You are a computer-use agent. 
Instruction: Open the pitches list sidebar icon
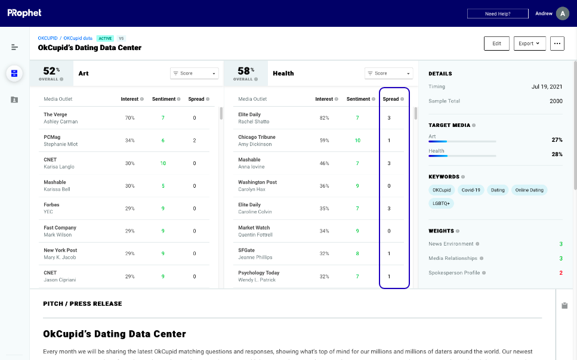[x=14, y=73]
